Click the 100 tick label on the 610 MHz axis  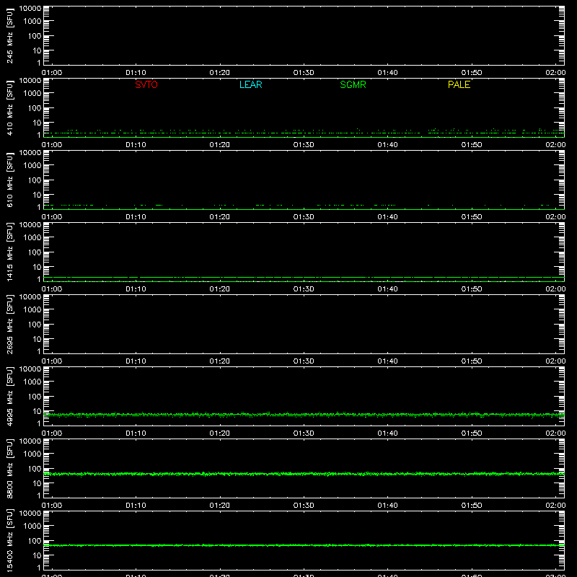[35, 180]
